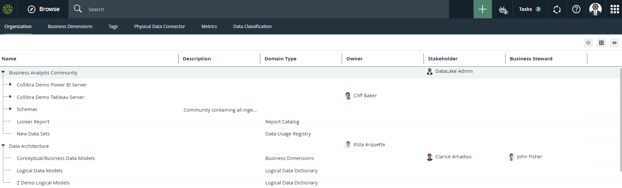This screenshot has height=188, width=622.
Task: Click inside the Search field
Action: coord(262,9)
